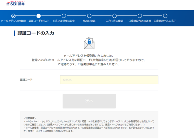Viewport: 194px width, 140px height.
Task: Click the <注意事項> notes heading
Action: 30,118
